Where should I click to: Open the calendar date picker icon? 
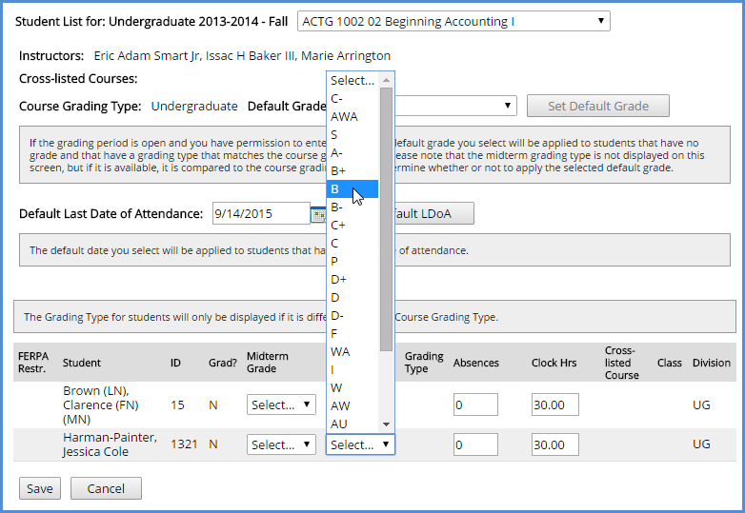pos(317,214)
